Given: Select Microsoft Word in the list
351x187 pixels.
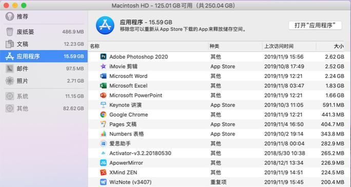Looking at the screenshot, I should point(128,76).
